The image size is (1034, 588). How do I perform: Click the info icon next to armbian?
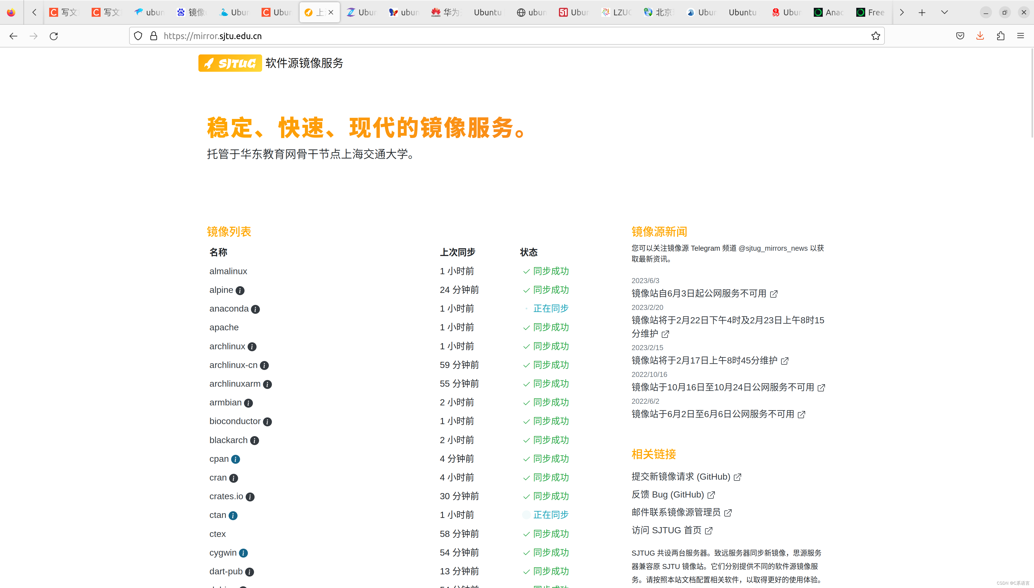(248, 403)
